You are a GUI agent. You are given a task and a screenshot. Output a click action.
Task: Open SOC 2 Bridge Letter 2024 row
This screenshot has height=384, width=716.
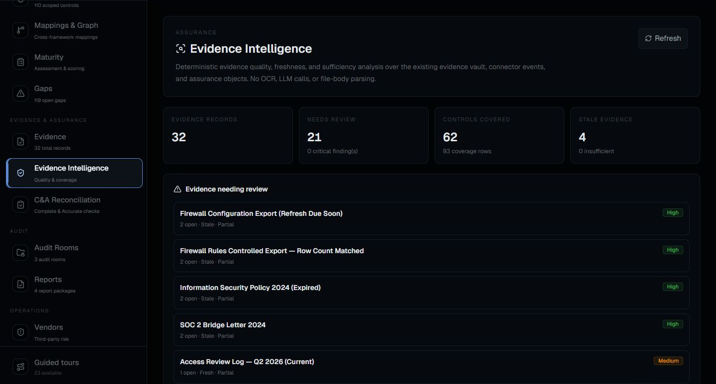tap(431, 330)
